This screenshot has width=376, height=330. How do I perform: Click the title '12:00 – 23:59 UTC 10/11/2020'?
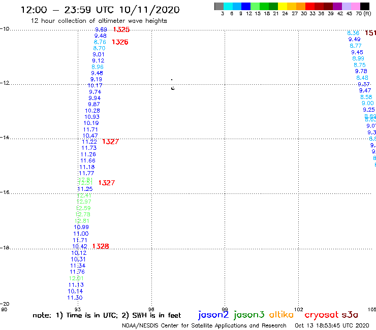coord(100,10)
